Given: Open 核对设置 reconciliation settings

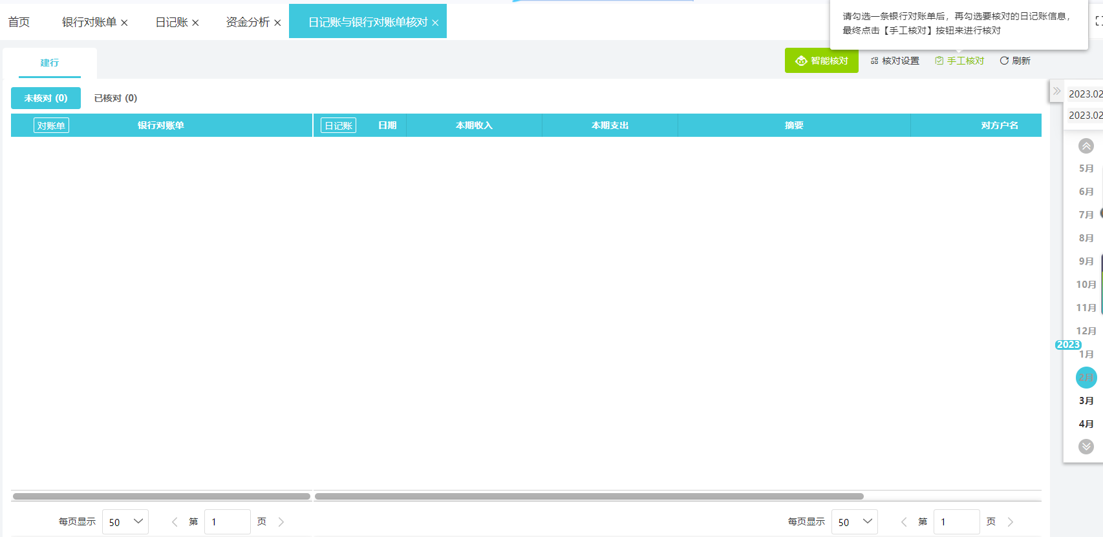Looking at the screenshot, I should tap(895, 61).
